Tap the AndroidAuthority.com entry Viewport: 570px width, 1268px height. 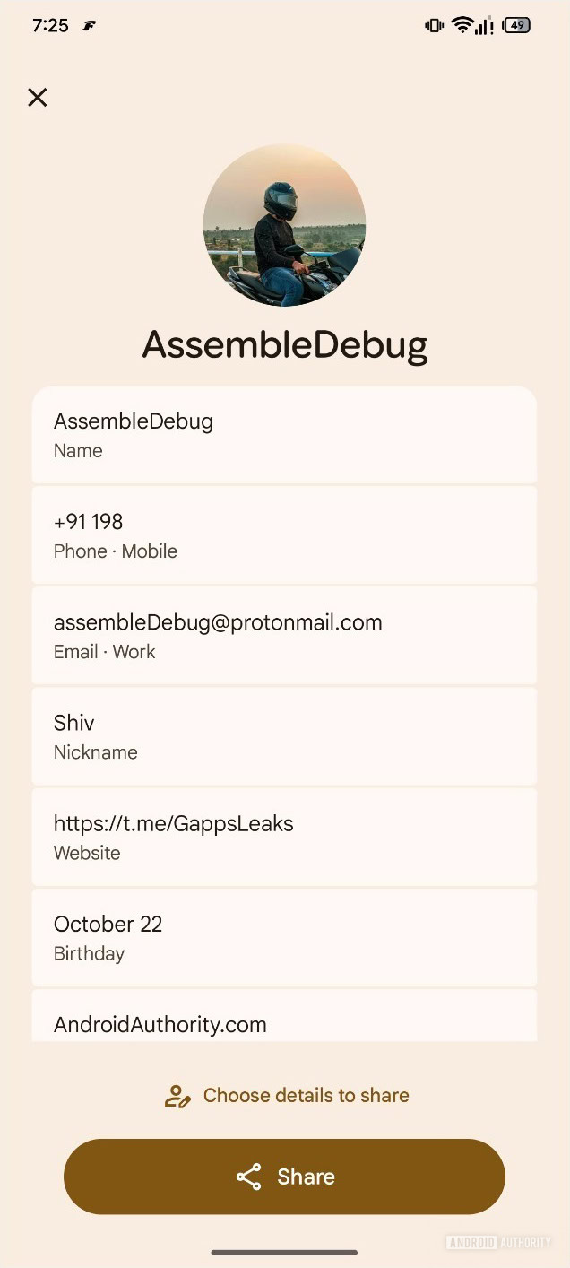pyautogui.click(x=284, y=1020)
